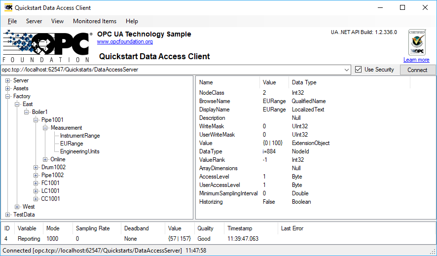Screen dimensions: 437x256
Task: Click the OPC Foundation logo
Action: point(48,46)
